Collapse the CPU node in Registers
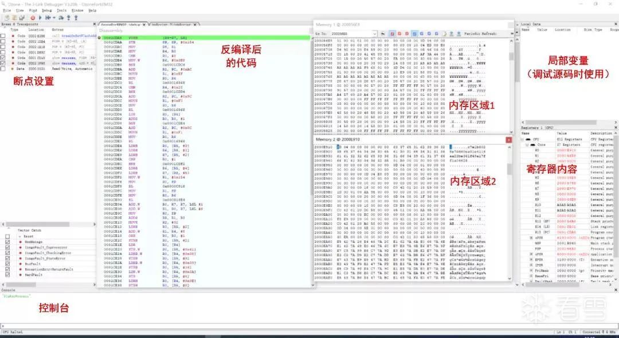Viewport: 619px width, 338px height. click(x=522, y=139)
